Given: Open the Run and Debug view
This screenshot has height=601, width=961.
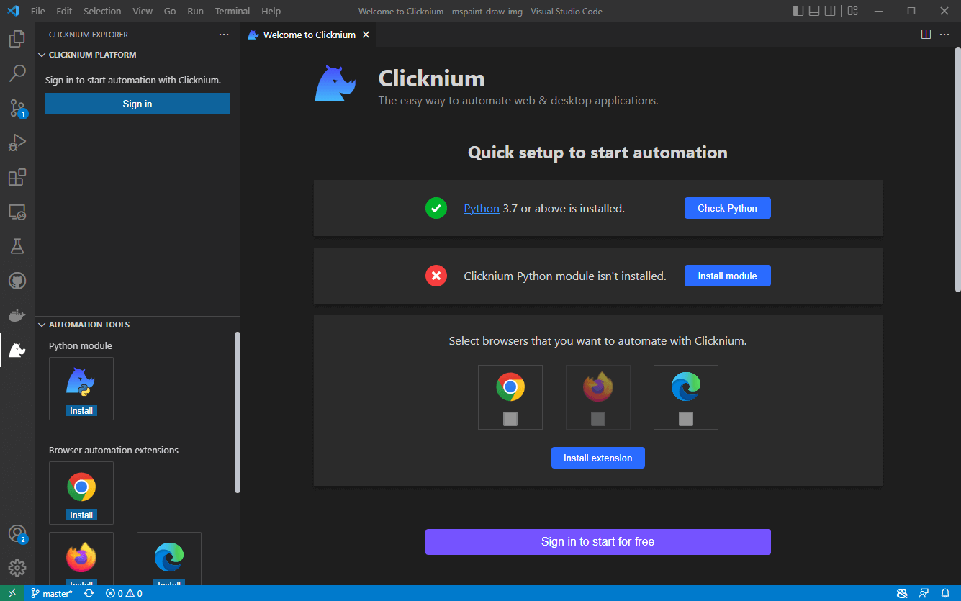Looking at the screenshot, I should click(17, 143).
